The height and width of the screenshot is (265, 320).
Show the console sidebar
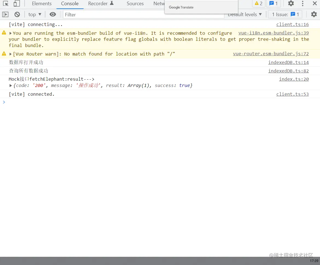pos(5,14)
